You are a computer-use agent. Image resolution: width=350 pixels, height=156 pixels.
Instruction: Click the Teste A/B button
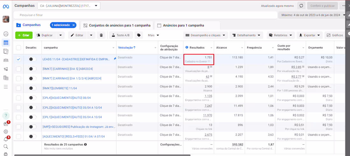pos(121,35)
